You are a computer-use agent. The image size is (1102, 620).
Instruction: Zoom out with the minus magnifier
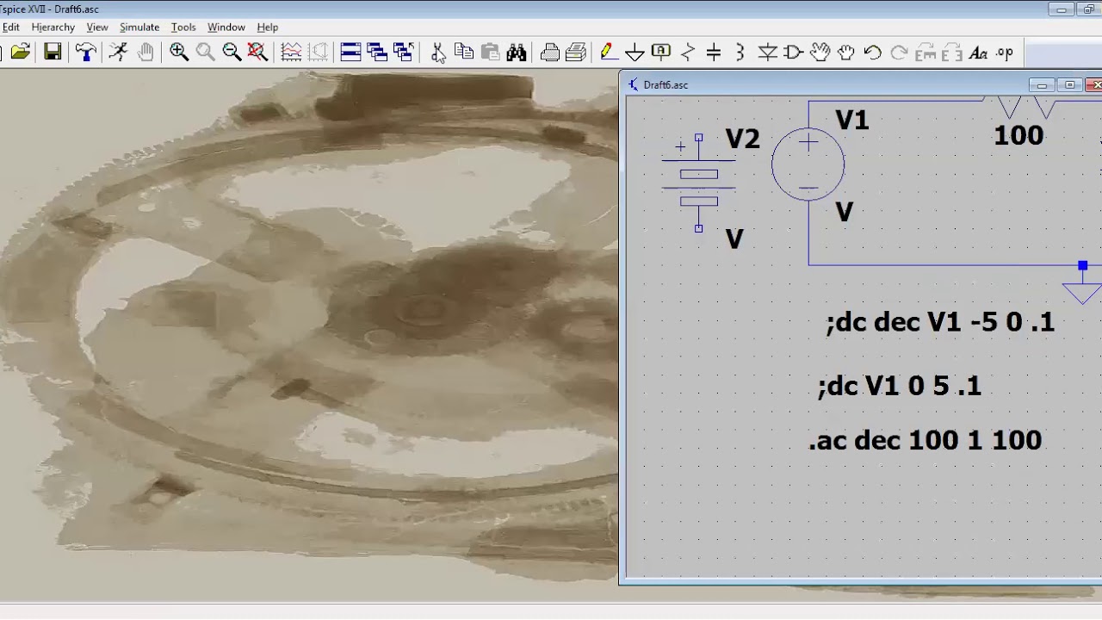(232, 53)
